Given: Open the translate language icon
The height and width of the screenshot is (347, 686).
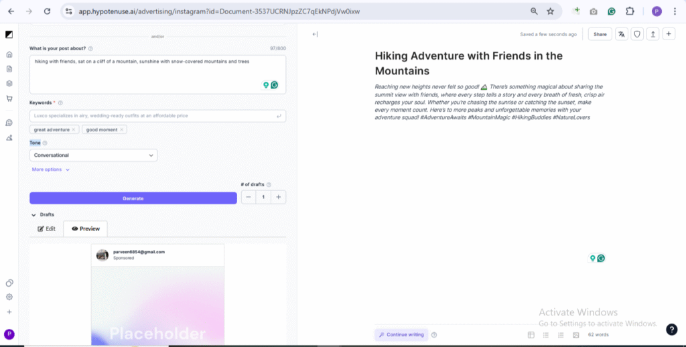Looking at the screenshot, I should (x=621, y=34).
